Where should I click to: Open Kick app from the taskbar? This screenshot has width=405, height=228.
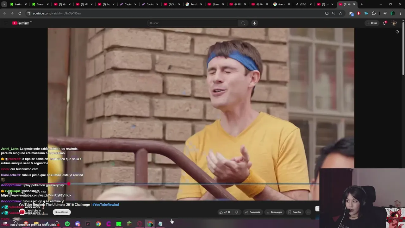point(119,224)
